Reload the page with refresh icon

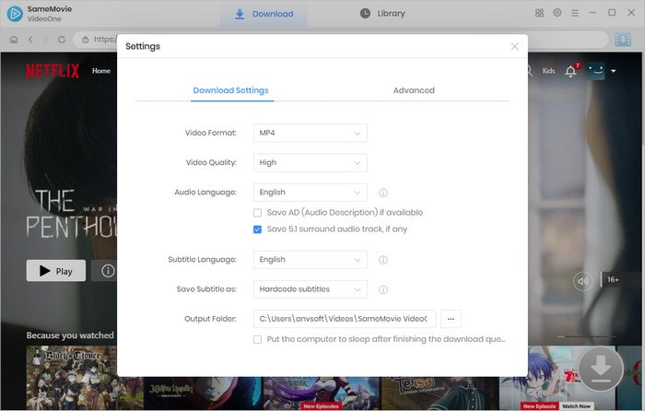tap(62, 40)
